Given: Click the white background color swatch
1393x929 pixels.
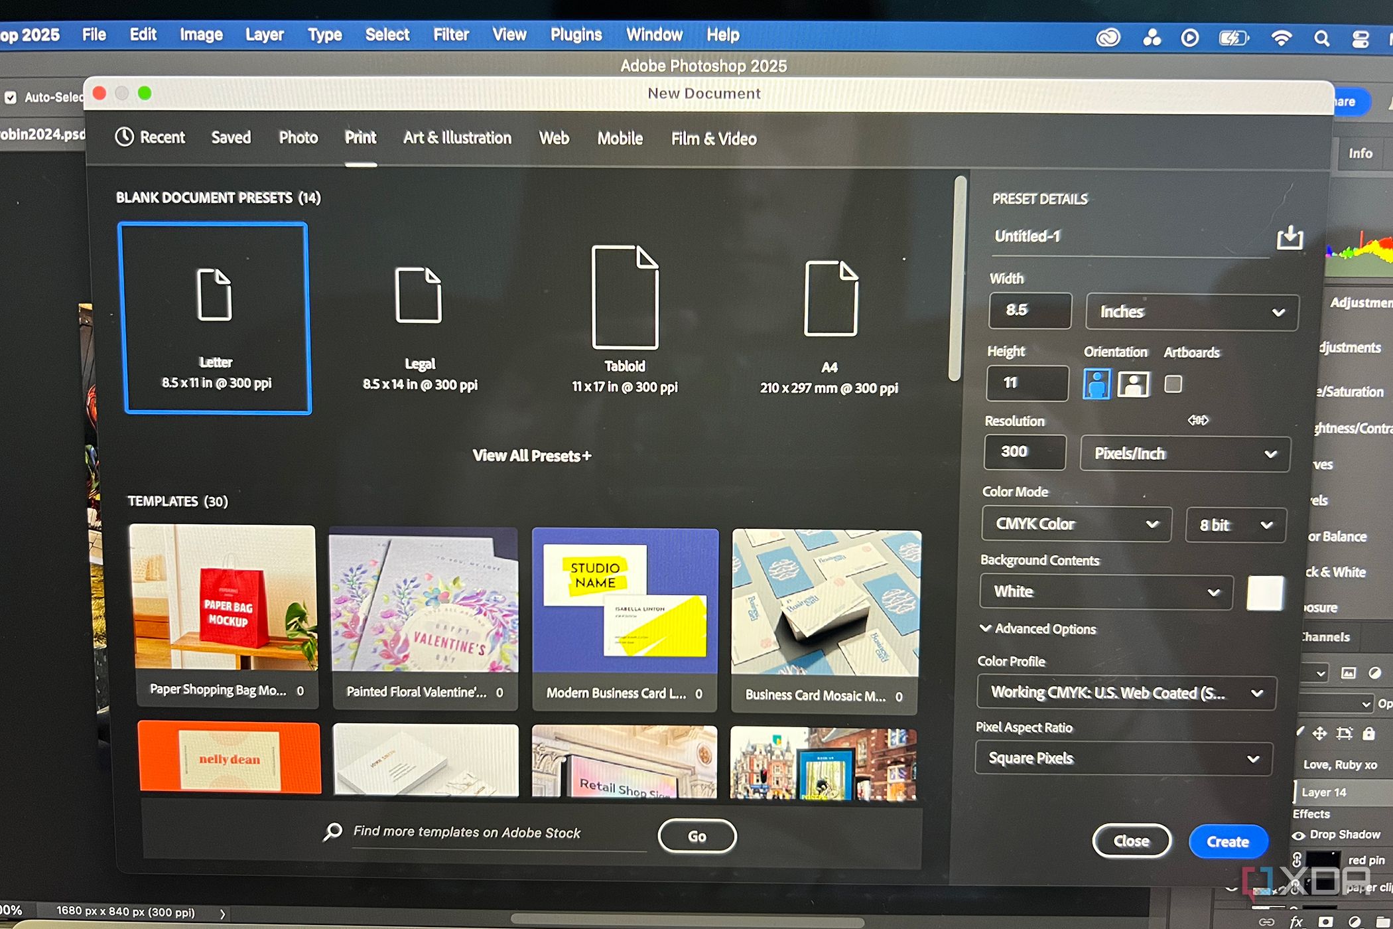Looking at the screenshot, I should click(x=1264, y=593).
